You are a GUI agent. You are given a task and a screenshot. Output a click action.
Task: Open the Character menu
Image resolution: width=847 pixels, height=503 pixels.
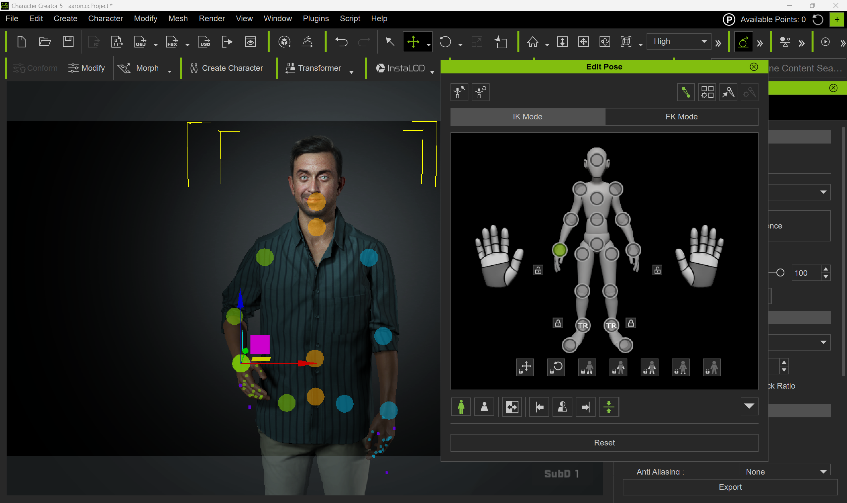[x=106, y=19]
